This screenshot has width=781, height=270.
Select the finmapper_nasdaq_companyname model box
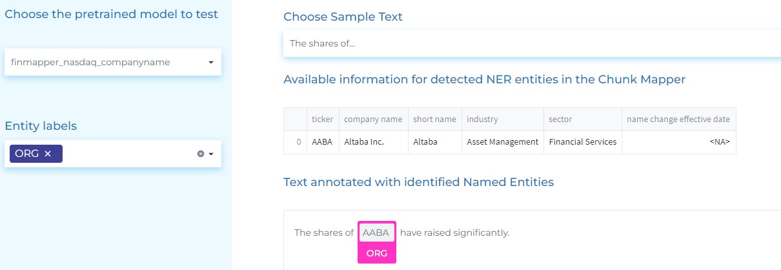pyautogui.click(x=113, y=62)
